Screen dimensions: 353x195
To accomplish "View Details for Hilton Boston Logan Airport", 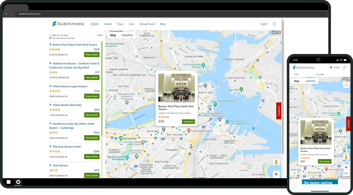I will click(92, 96).
